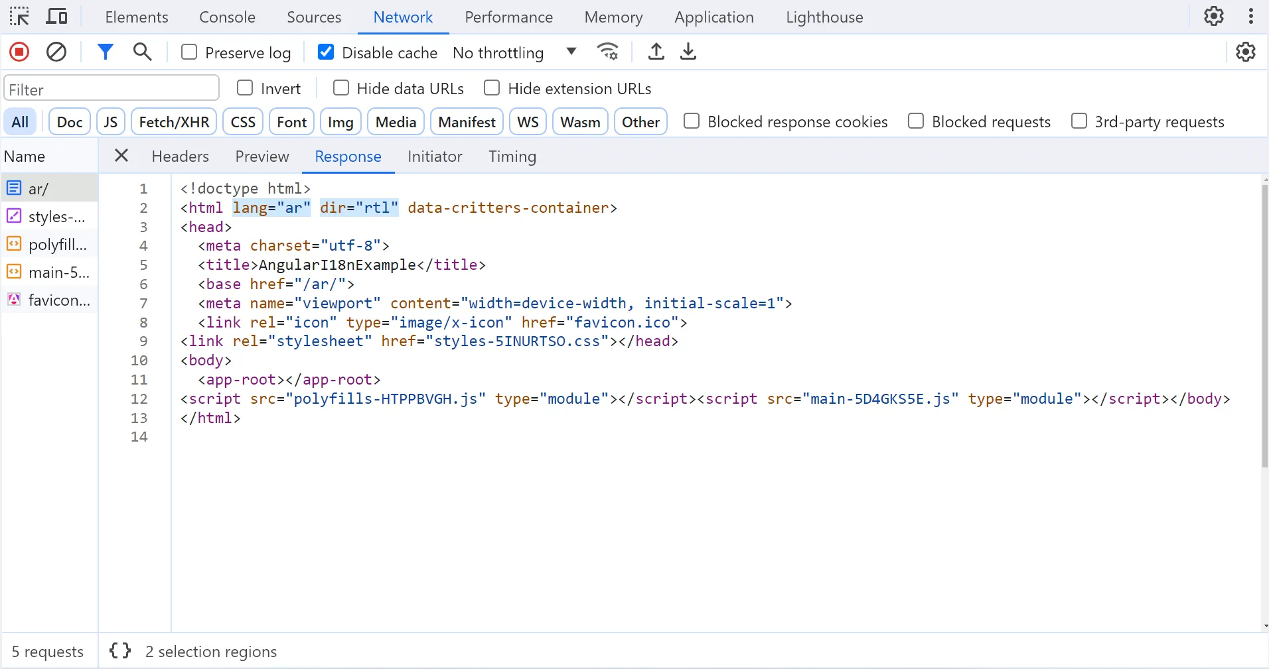View the request Headers tab
This screenshot has width=1269, height=669.
[180, 156]
